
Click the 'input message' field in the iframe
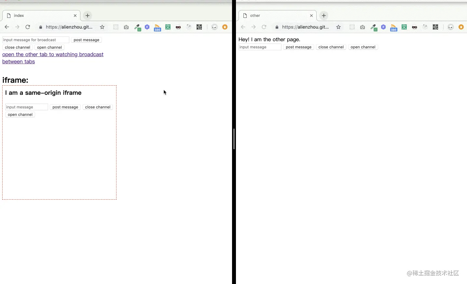coord(26,107)
